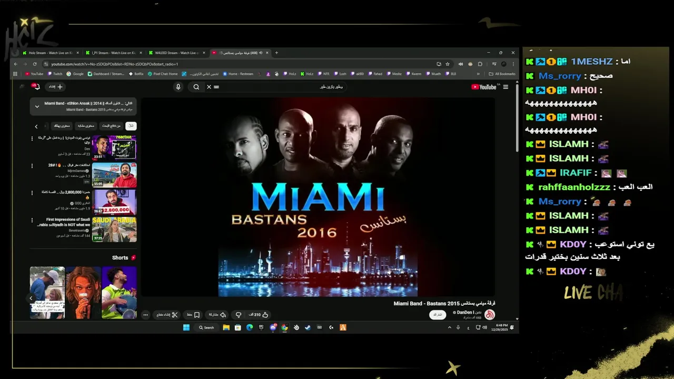Open the Chrome extensions puzzle icon

pyautogui.click(x=480, y=64)
